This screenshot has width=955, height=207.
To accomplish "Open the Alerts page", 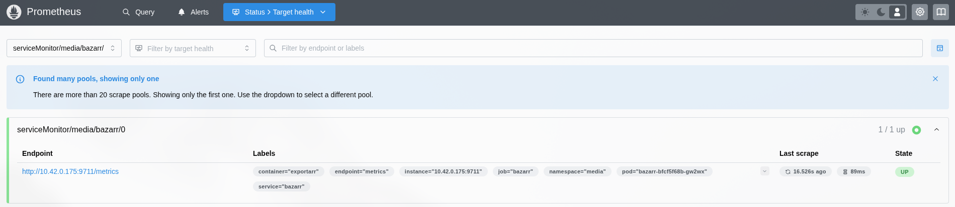I will 194,12.
